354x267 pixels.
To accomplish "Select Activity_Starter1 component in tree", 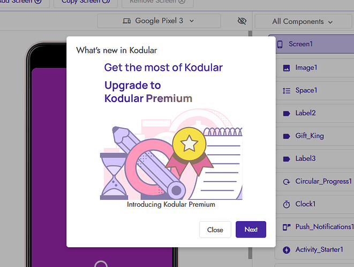I will click(315, 249).
